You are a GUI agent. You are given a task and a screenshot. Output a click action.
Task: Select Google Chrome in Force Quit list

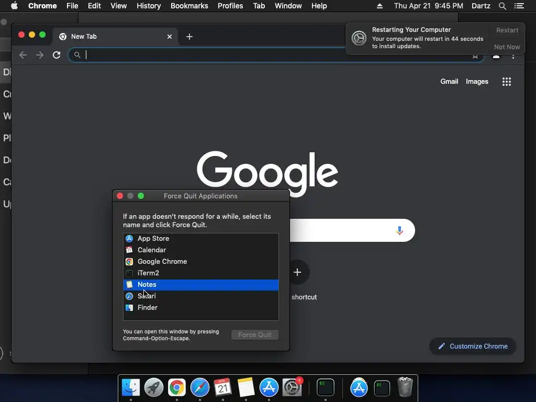click(201, 262)
